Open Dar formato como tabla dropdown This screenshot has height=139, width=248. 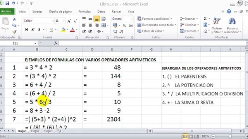tap(157, 25)
